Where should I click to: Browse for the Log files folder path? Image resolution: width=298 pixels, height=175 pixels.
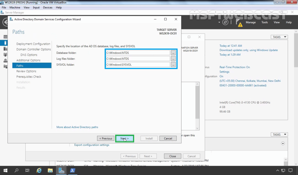(x=173, y=59)
